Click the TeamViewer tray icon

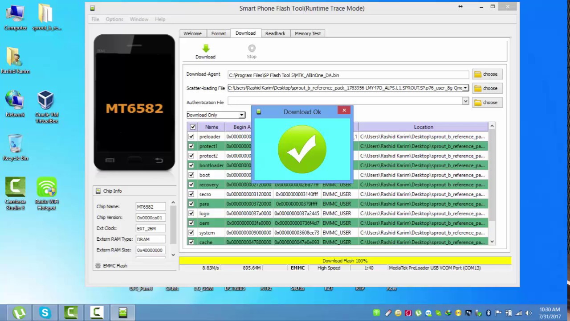pyautogui.click(x=428, y=313)
